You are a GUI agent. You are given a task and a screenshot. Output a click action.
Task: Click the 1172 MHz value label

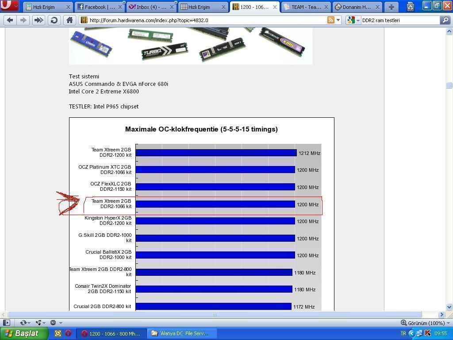[304, 307]
